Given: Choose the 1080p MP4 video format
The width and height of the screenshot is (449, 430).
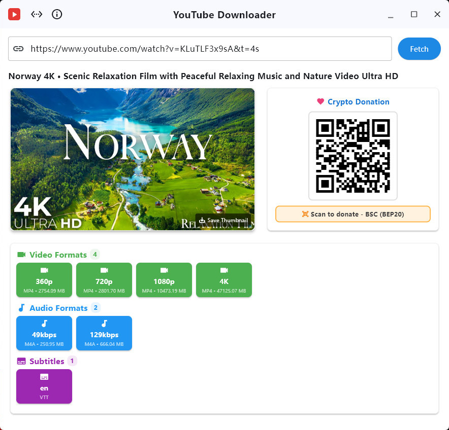Looking at the screenshot, I should (x=164, y=280).
